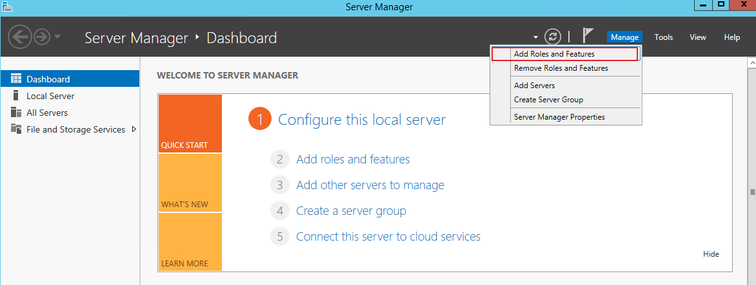Click Create a server group link
Image resolution: width=756 pixels, height=285 pixels.
[351, 210]
